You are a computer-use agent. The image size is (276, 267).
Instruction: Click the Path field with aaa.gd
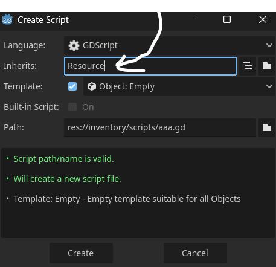coord(160,127)
